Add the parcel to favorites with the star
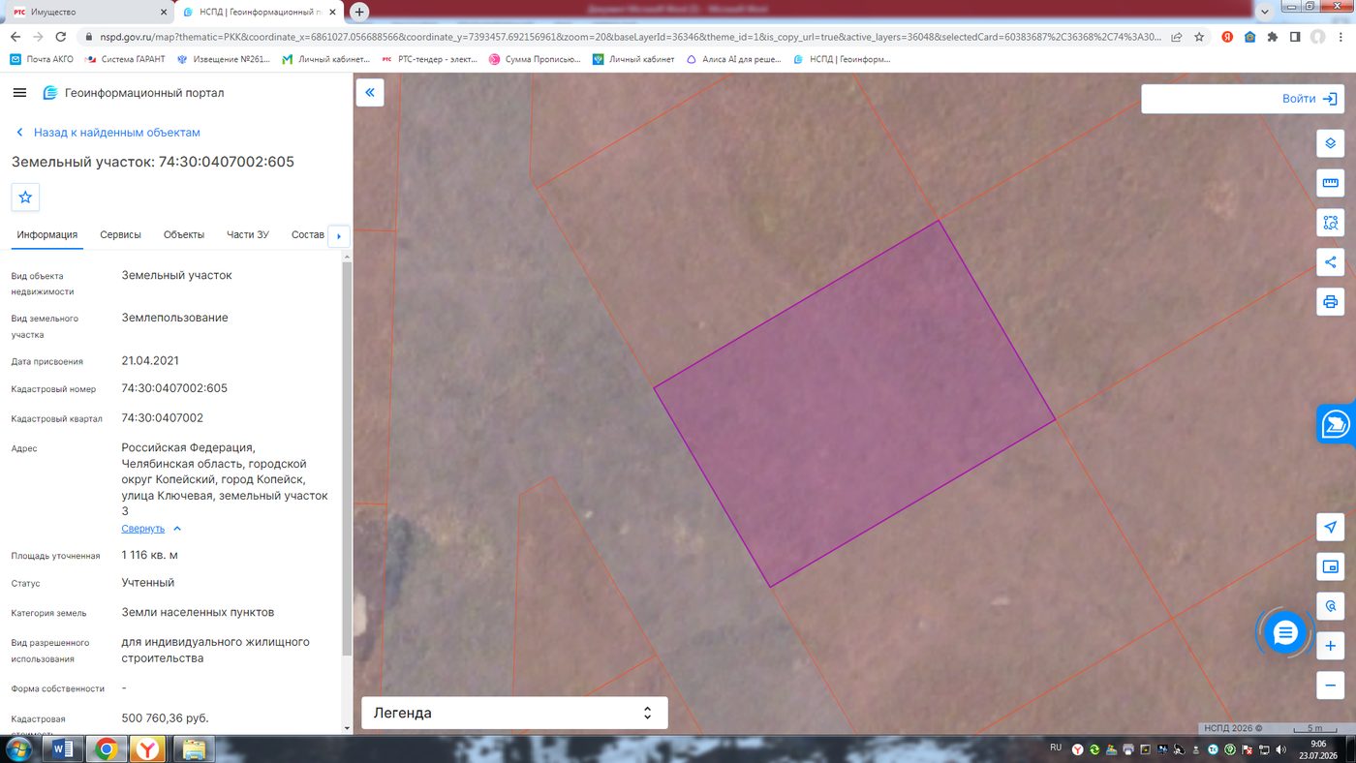Image resolution: width=1356 pixels, height=763 pixels. point(25,197)
